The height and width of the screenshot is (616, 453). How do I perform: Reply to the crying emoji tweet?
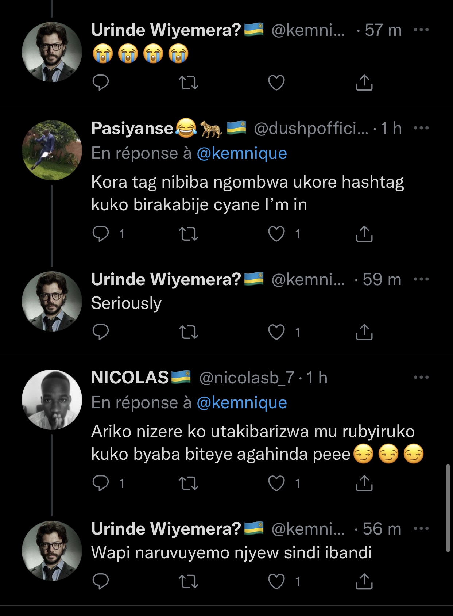(101, 83)
